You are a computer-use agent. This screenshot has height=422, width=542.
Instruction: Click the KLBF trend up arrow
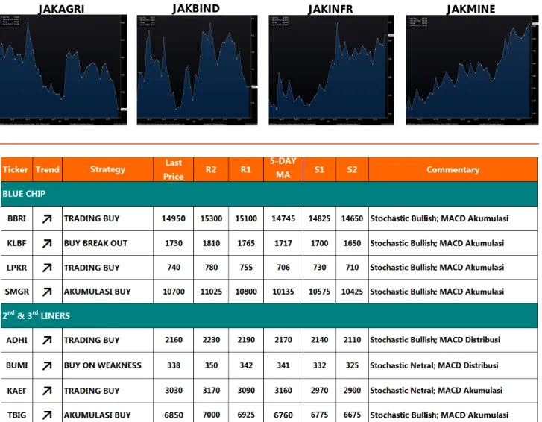pyautogui.click(x=47, y=243)
